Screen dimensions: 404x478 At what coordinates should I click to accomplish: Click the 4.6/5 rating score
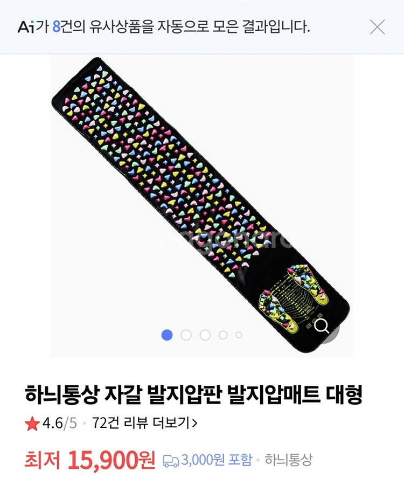click(59, 423)
